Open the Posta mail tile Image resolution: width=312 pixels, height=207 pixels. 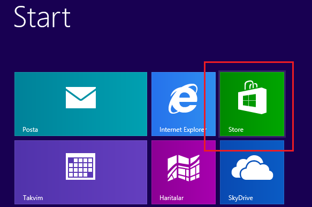(x=81, y=104)
